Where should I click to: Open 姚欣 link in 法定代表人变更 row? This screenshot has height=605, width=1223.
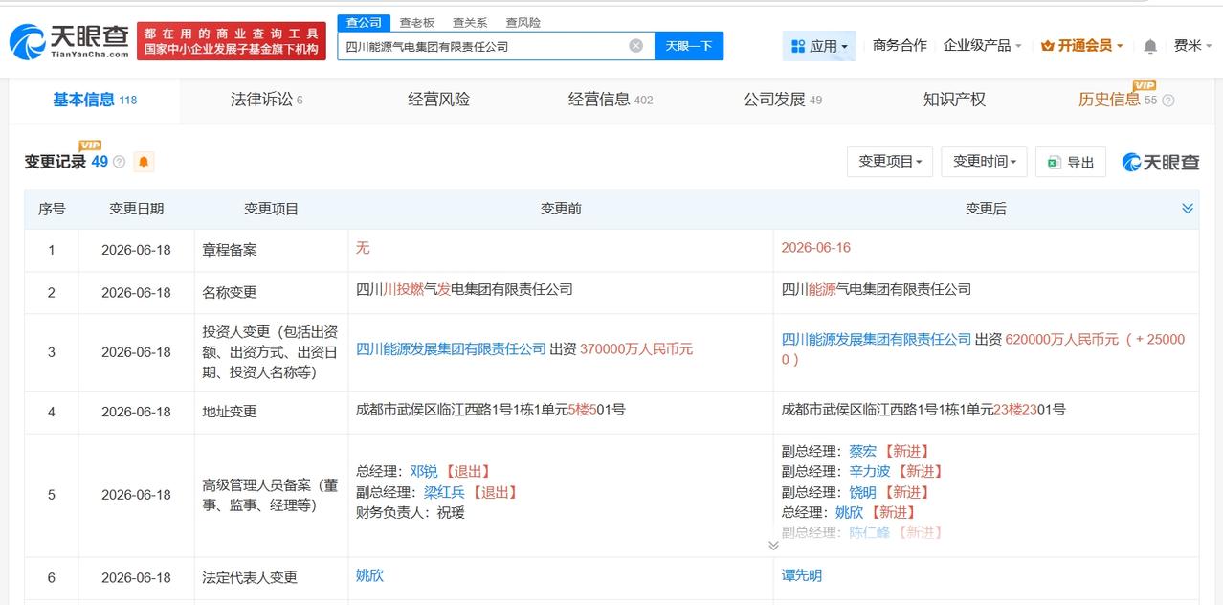(370, 575)
